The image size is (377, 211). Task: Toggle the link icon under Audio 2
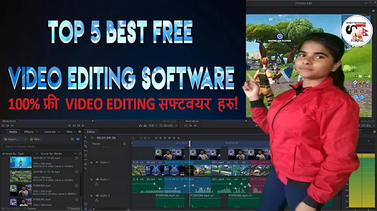(x=97, y=201)
